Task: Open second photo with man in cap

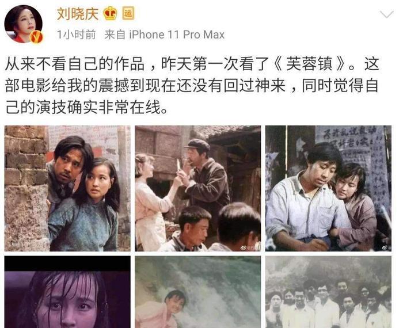Action: (198, 188)
